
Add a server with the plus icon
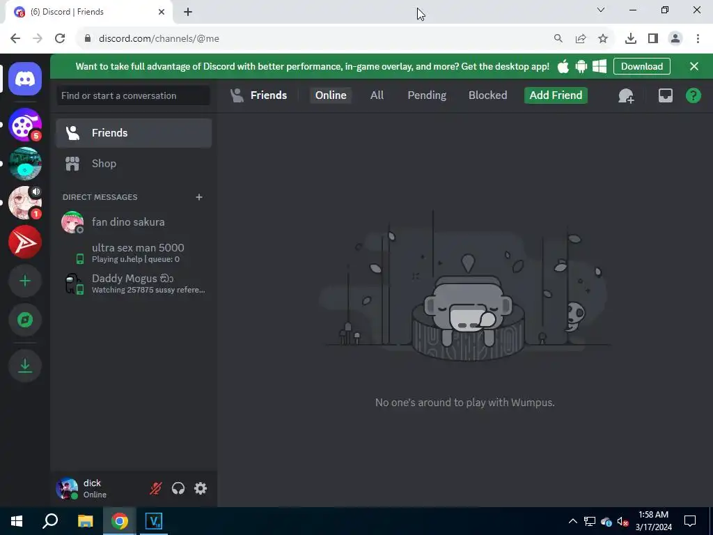(25, 281)
